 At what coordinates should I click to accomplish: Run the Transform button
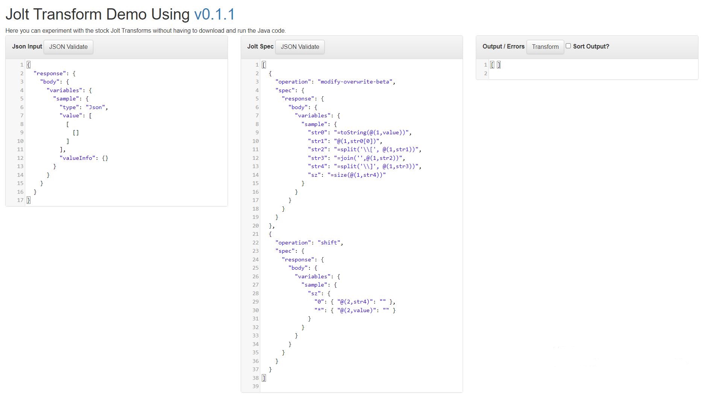click(x=545, y=47)
